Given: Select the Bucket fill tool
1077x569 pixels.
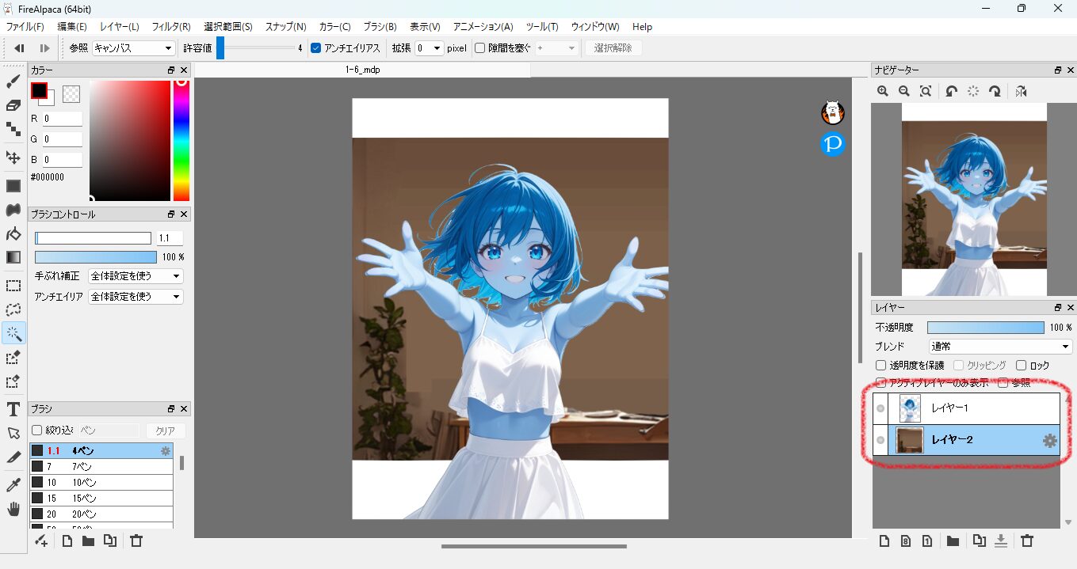Looking at the screenshot, I should tap(13, 233).
